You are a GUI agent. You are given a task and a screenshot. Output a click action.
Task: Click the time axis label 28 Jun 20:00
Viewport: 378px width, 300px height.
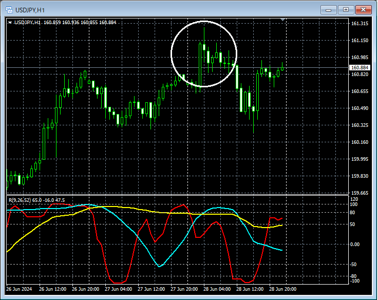click(x=283, y=289)
